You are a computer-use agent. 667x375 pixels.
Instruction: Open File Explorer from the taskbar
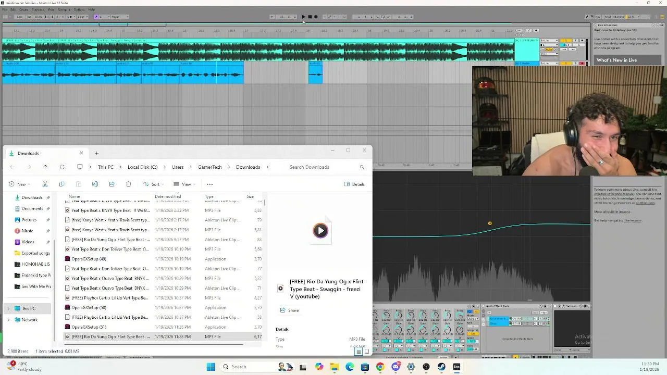click(334, 367)
